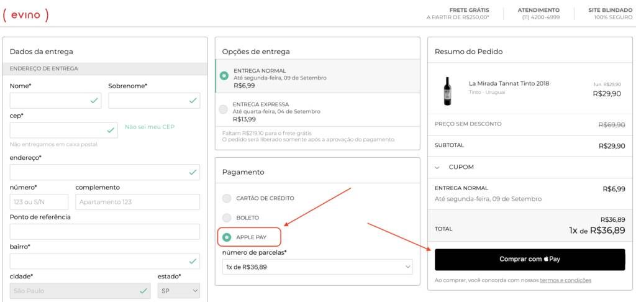Click into the cep input field
The height and width of the screenshot is (302, 636).
(x=64, y=130)
